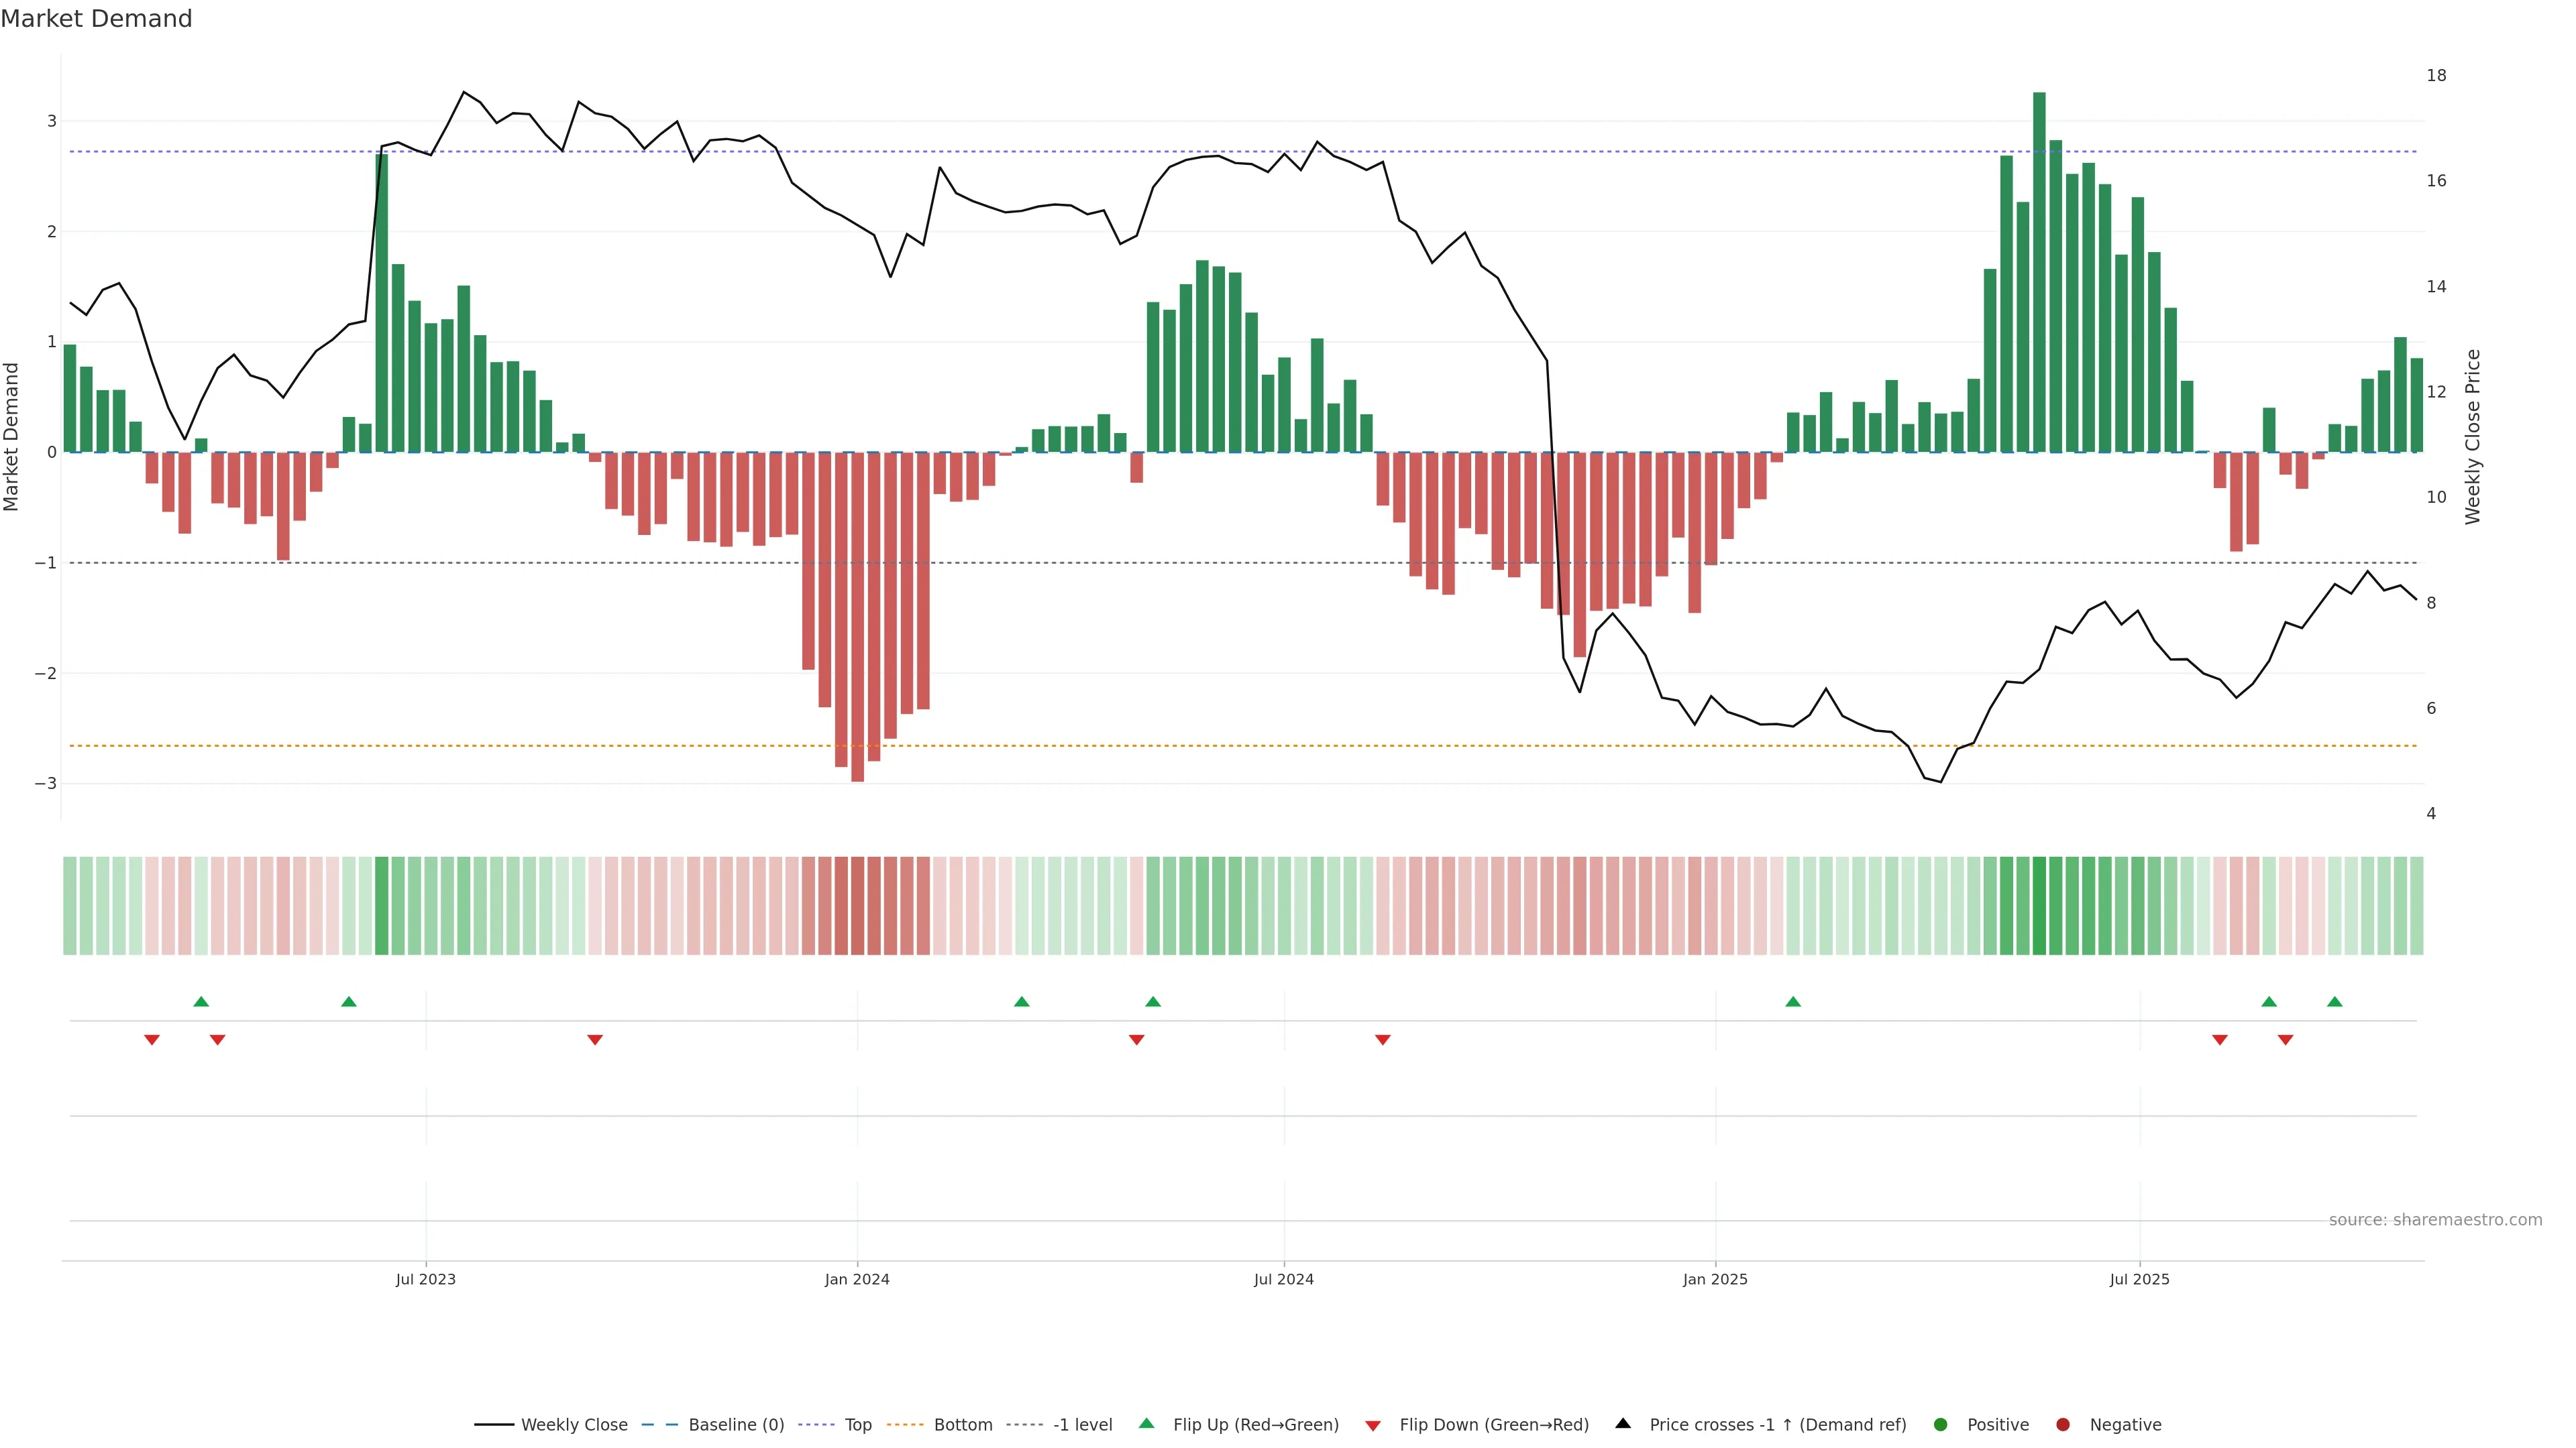2576x1448 pixels.
Task: Click the Jul 2025 x-axis label
Action: point(2139,1279)
